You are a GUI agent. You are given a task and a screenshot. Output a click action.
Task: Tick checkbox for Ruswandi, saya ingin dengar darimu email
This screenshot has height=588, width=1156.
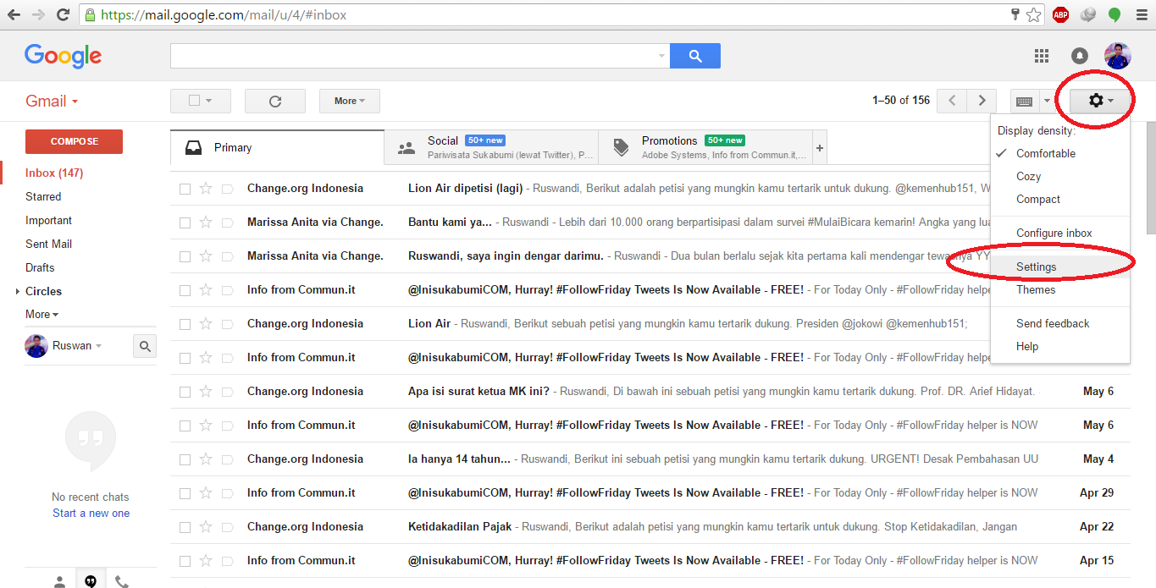[185, 256]
